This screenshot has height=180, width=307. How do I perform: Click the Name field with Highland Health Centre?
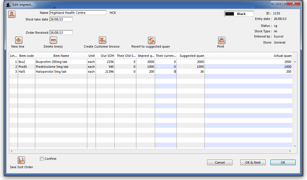click(78, 13)
